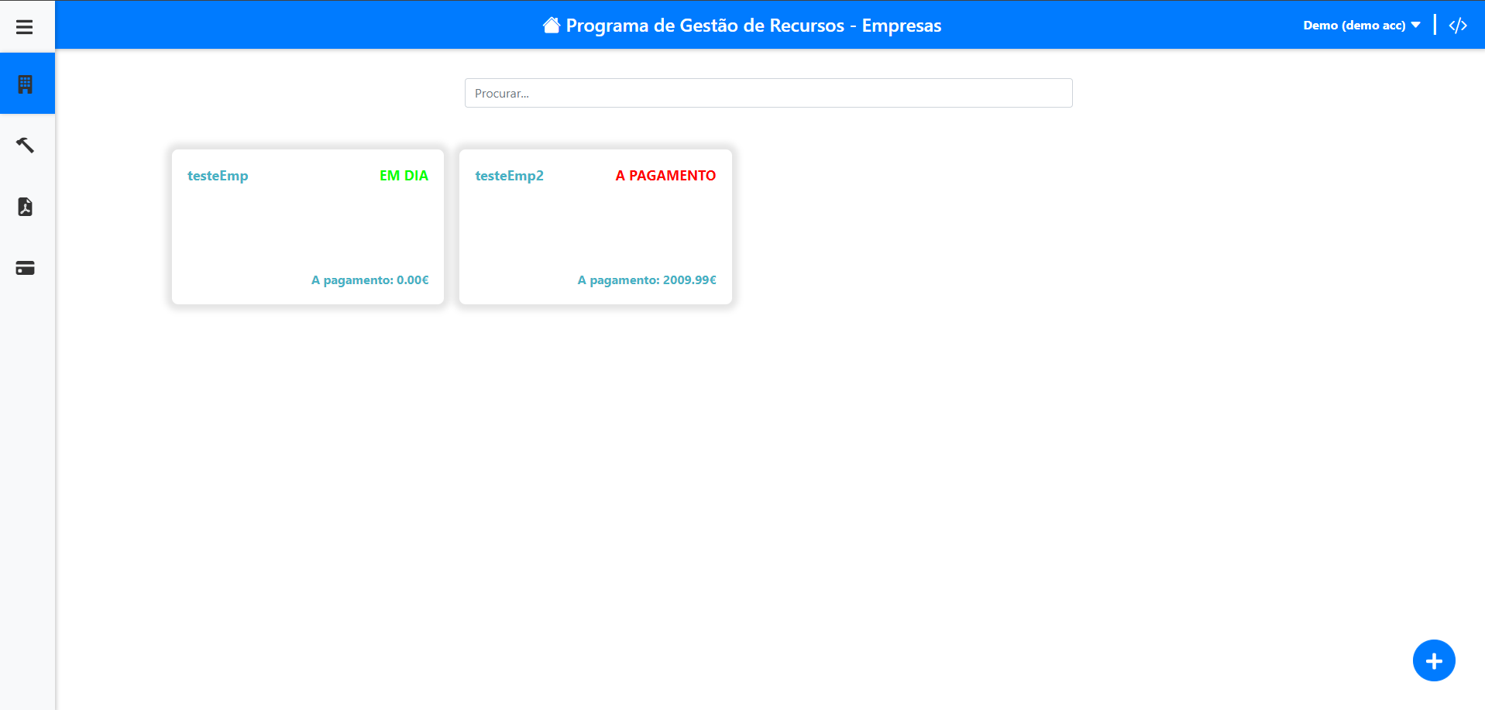Focus the Procurar search field
1485x710 pixels.
coord(768,93)
